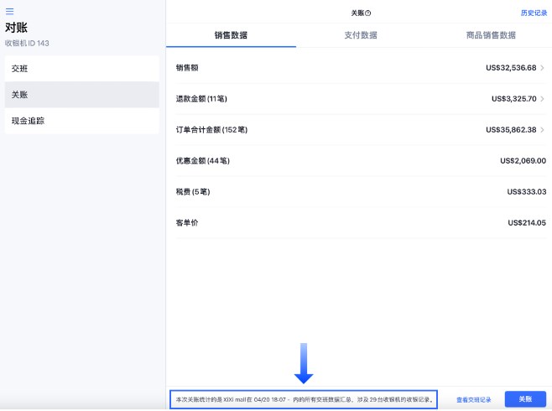Expand the 退款金额 (11笔) chevron

542,99
